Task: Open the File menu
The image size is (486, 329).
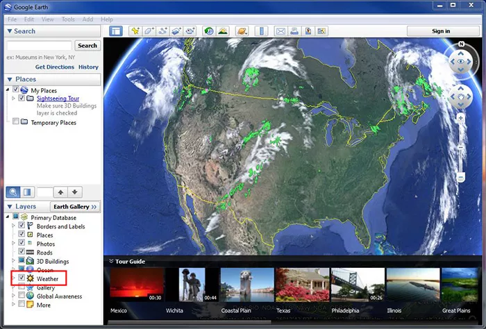Action: point(12,19)
